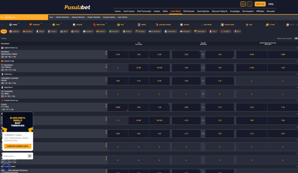Screen dimensions: 298x173
Task: Select the Tümü all-countries filter chip
Action: (x=4, y=31)
